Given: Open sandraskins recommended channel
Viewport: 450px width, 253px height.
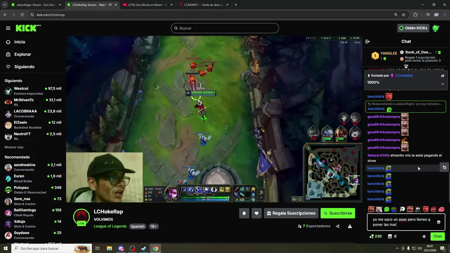Looking at the screenshot, I should pos(33,167).
